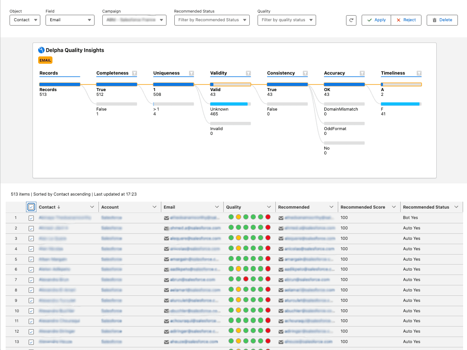Click email envelope icon in row 1 Email column
The width and height of the screenshot is (467, 350).
(x=167, y=218)
